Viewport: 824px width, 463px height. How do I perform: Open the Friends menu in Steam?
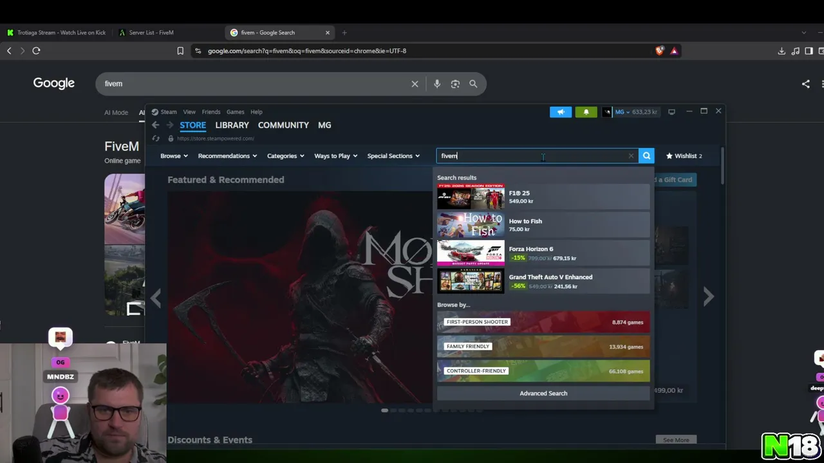tap(211, 112)
